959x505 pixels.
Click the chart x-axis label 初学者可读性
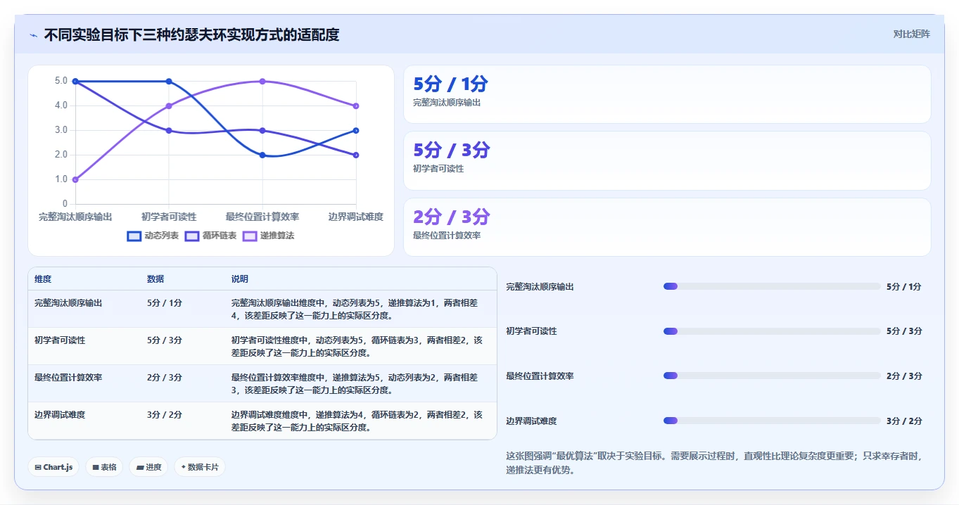coord(169,217)
